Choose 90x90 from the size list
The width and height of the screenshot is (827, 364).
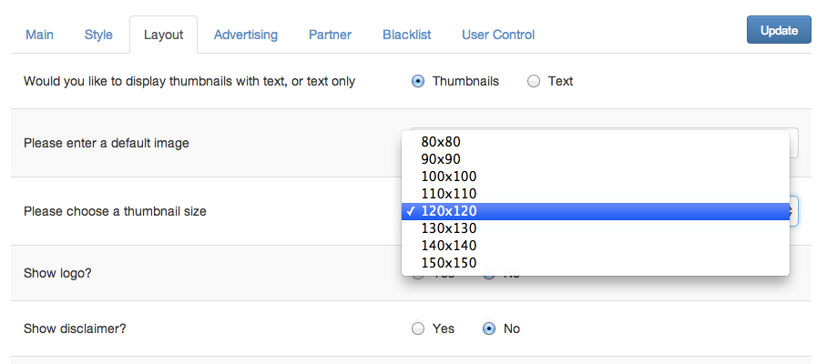click(442, 159)
